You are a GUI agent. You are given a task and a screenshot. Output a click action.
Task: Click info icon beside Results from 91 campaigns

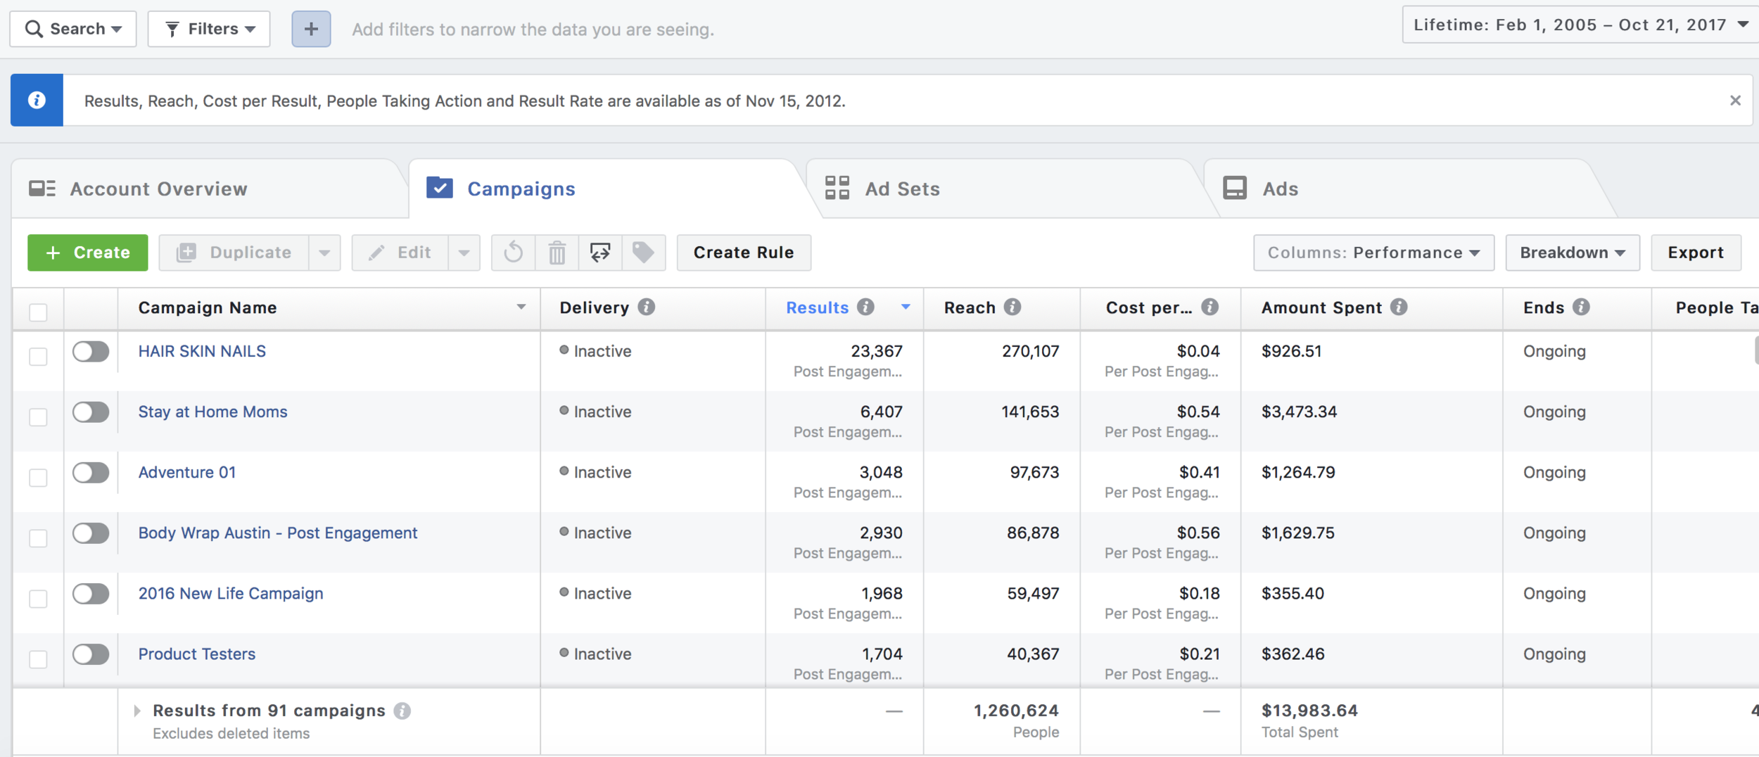402,711
